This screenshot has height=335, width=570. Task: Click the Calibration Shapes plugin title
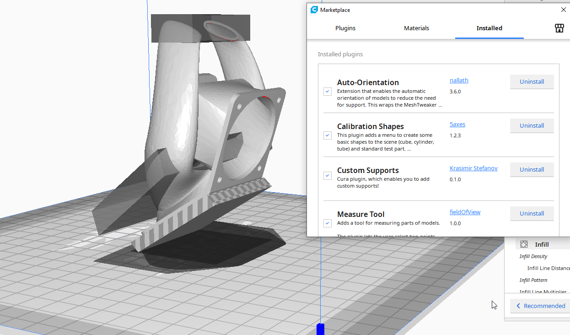coord(371,126)
